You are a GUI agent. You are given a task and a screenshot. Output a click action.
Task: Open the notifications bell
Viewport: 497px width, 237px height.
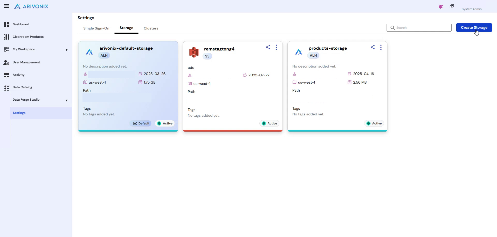(440, 7)
